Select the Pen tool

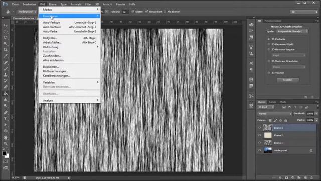[x=6, y=113]
